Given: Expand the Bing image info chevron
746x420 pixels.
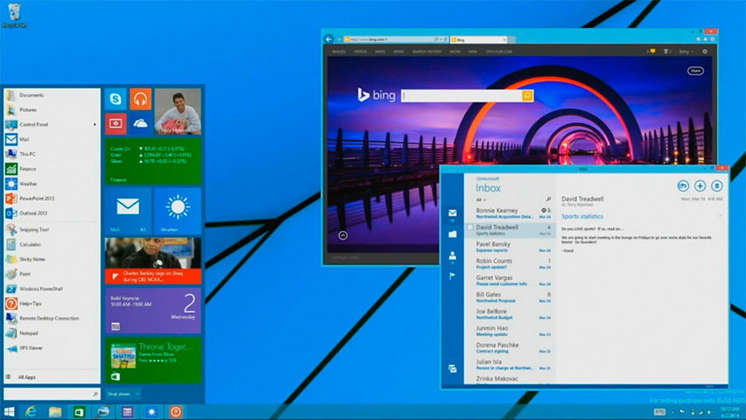Looking at the screenshot, I should (343, 235).
